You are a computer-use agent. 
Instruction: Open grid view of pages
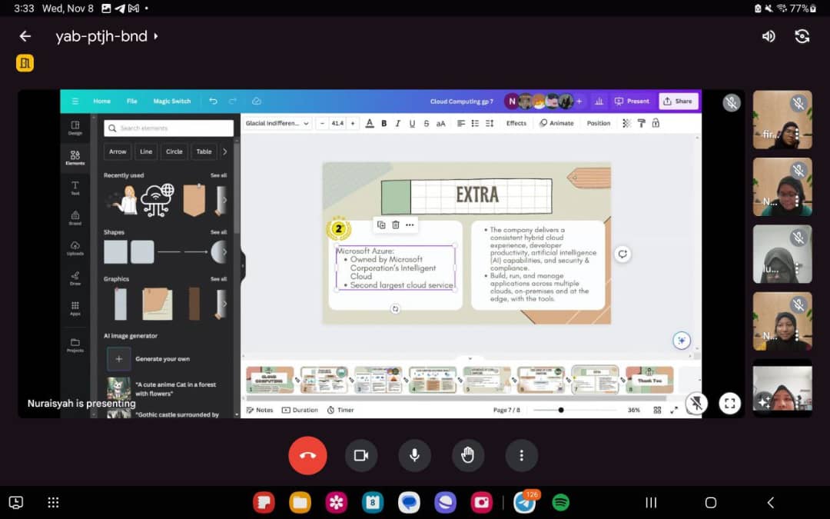click(x=657, y=410)
